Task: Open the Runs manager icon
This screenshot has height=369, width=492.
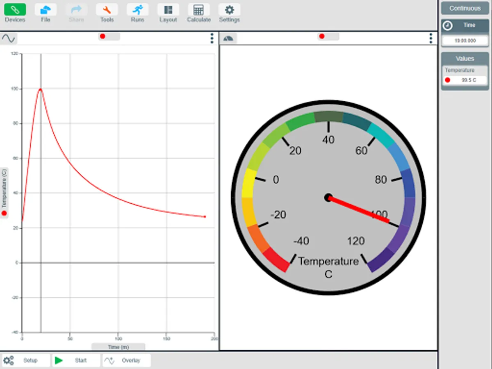Action: click(x=137, y=10)
